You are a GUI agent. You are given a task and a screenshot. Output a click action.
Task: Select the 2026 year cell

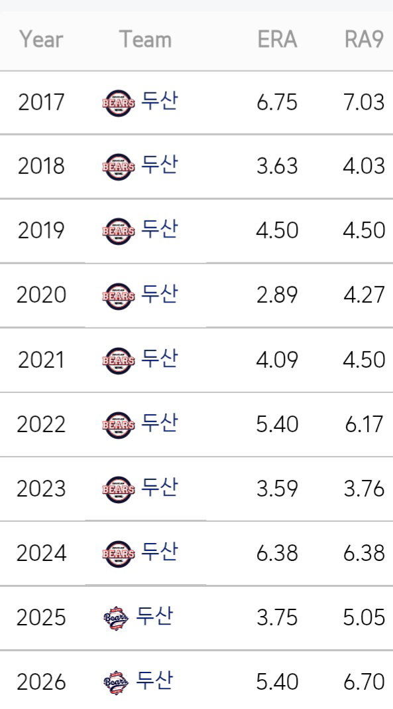tap(42, 682)
